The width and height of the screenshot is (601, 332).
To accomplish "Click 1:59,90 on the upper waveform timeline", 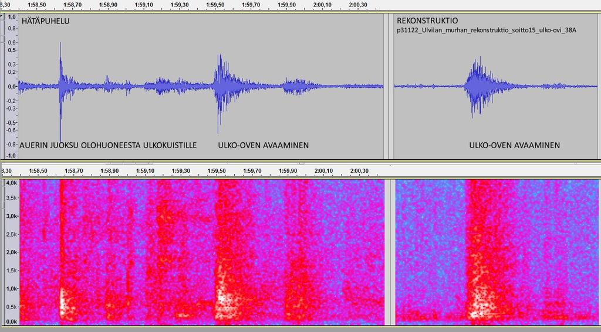I will click(x=286, y=5).
